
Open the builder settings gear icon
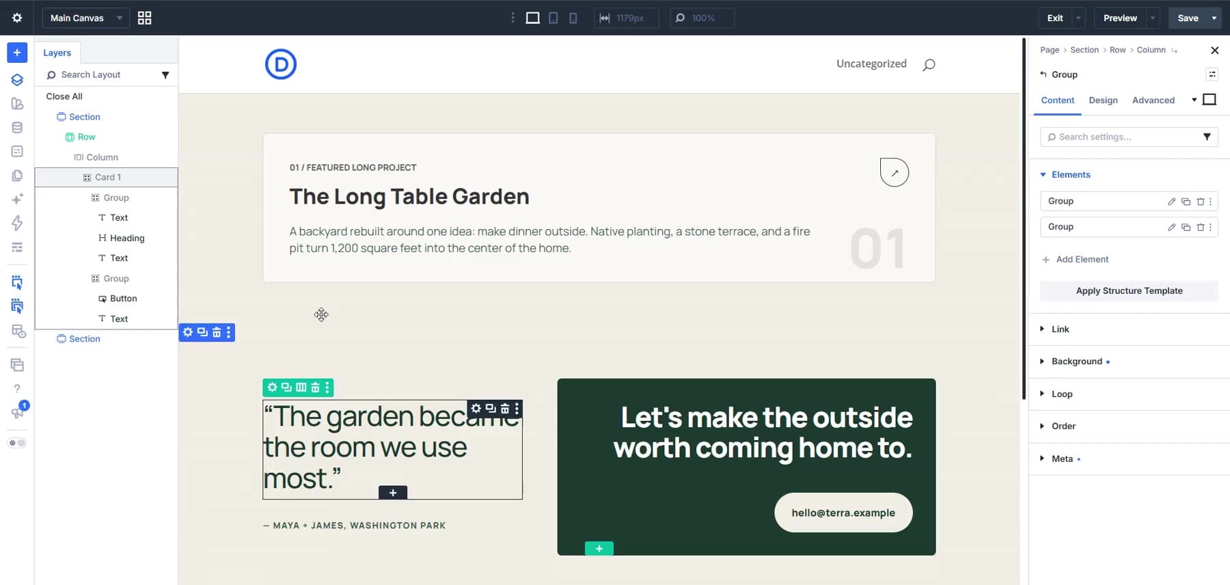17,18
